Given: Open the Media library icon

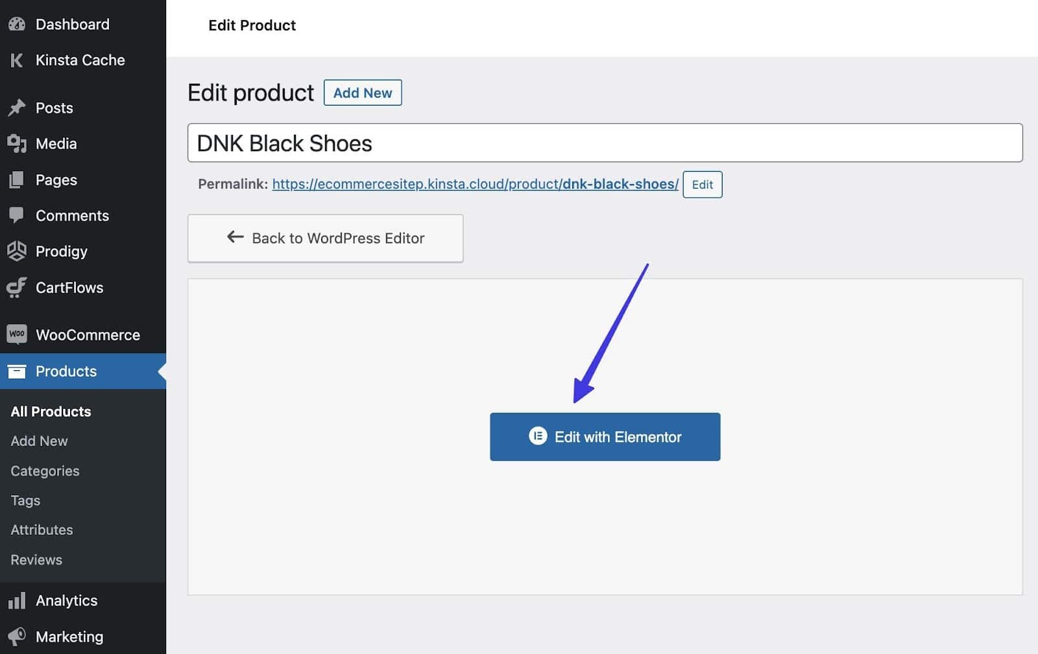Looking at the screenshot, I should (16, 143).
